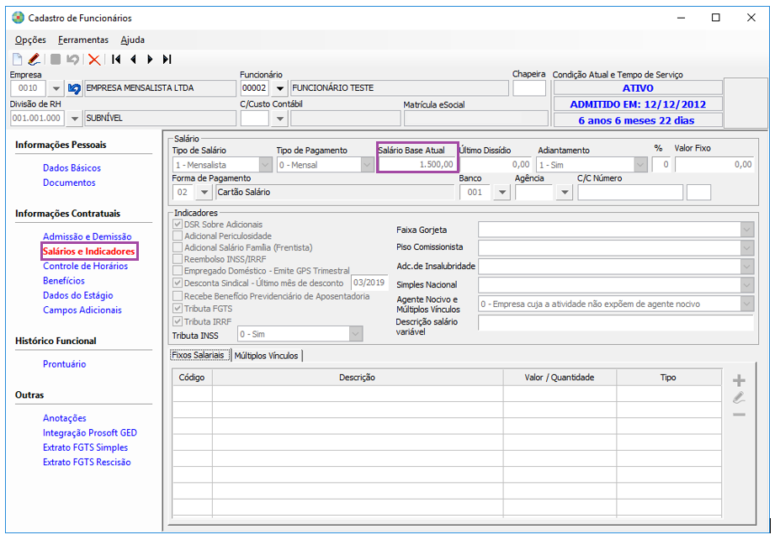Click the Descrição salário variável field
The image size is (780, 540).
[x=616, y=323]
